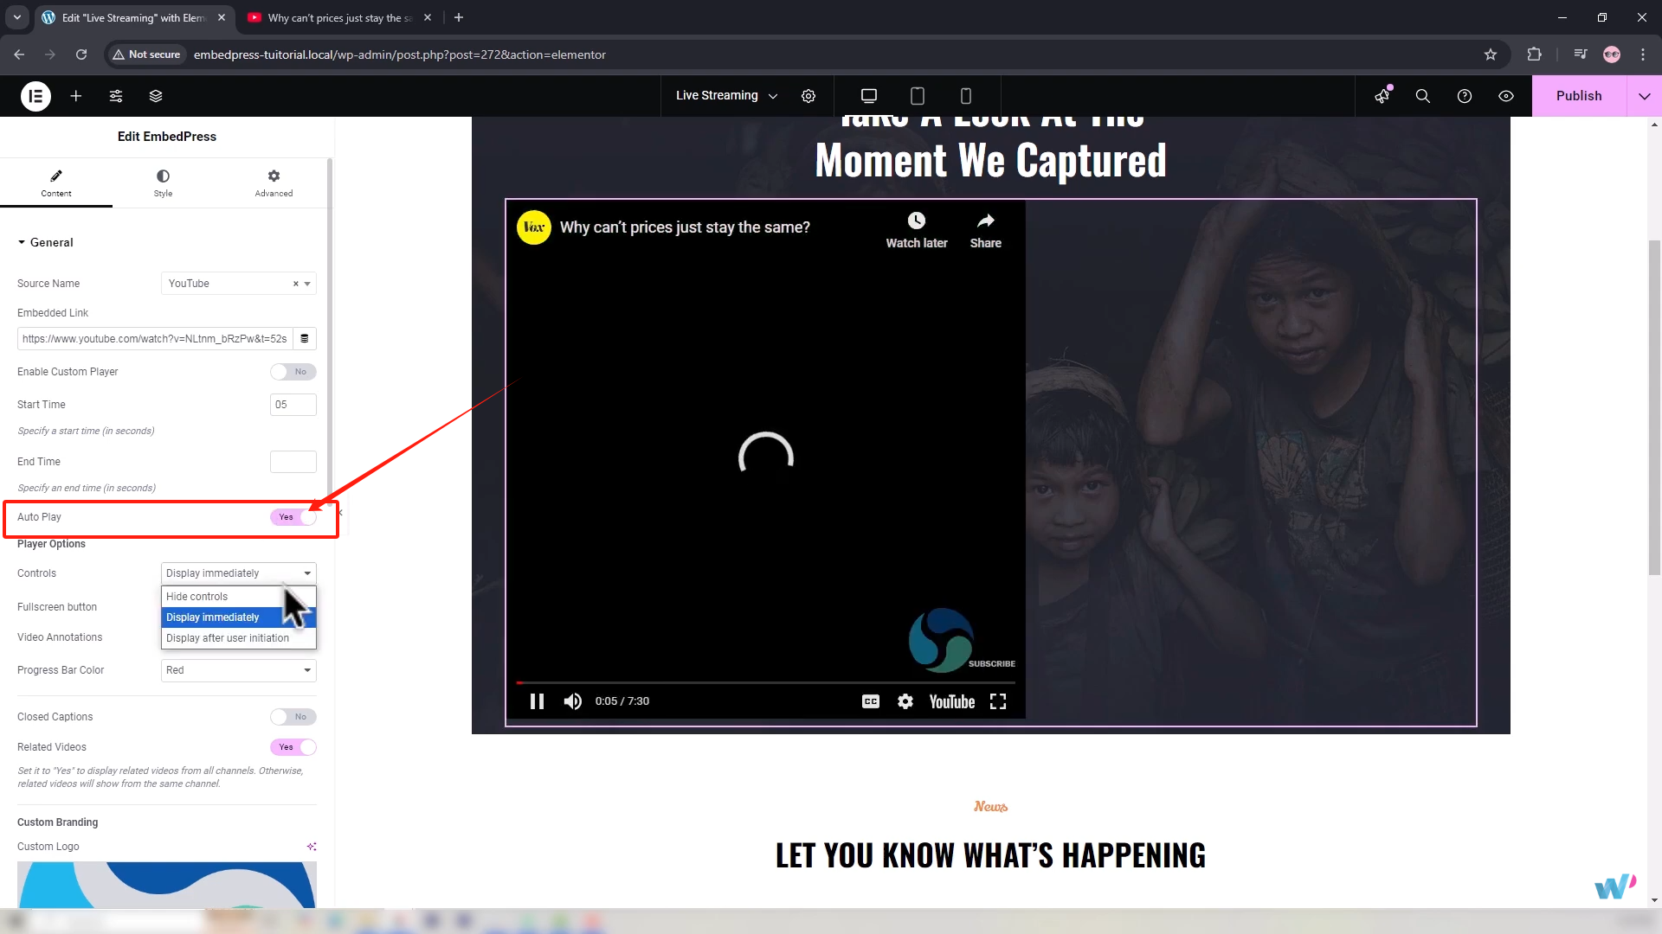Click the Elementor logo menu icon
The width and height of the screenshot is (1662, 934).
tap(35, 96)
